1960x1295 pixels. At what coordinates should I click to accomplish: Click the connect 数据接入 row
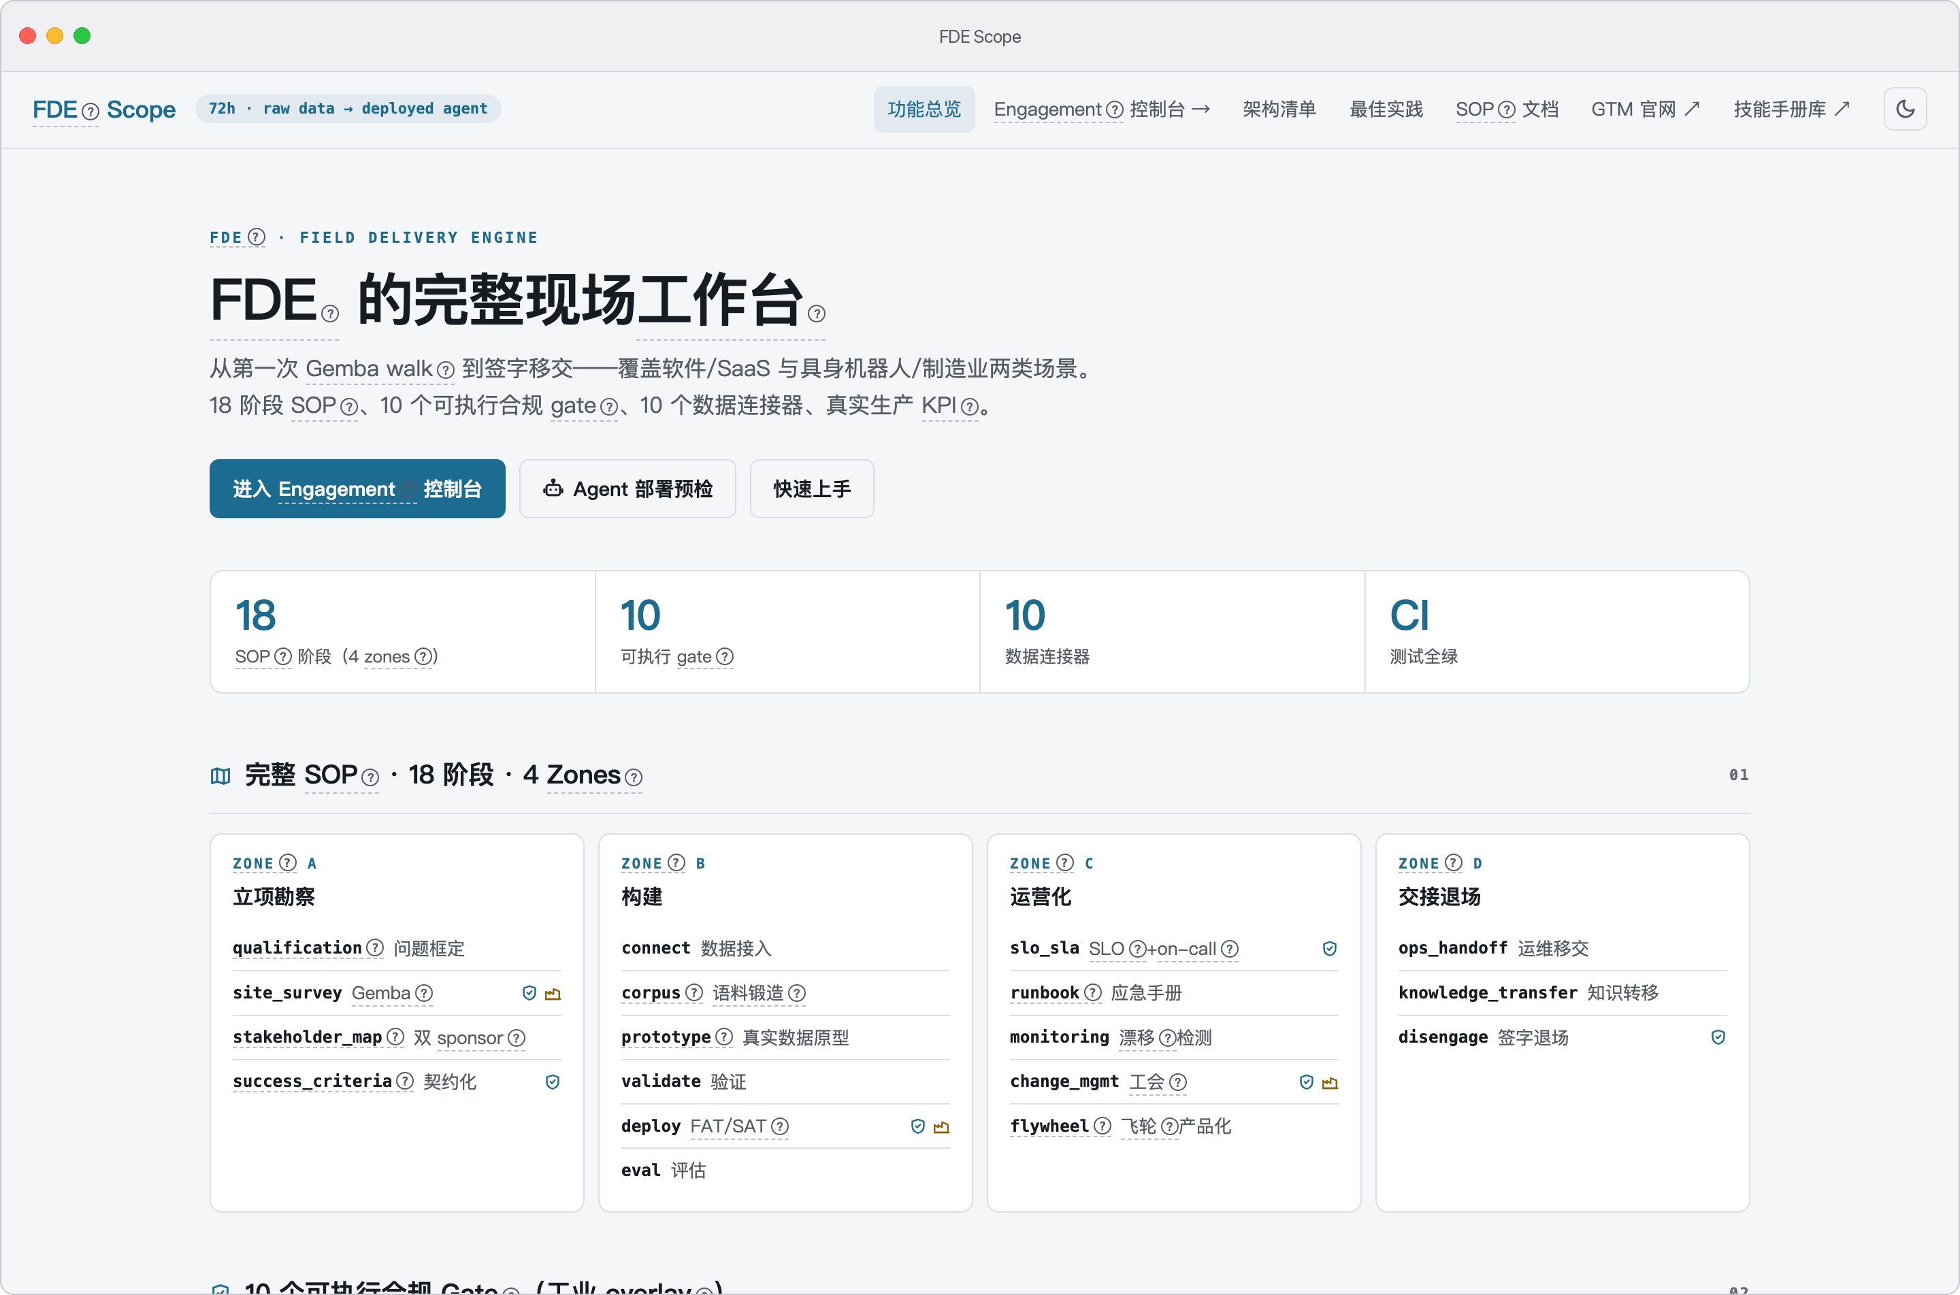tap(785, 948)
